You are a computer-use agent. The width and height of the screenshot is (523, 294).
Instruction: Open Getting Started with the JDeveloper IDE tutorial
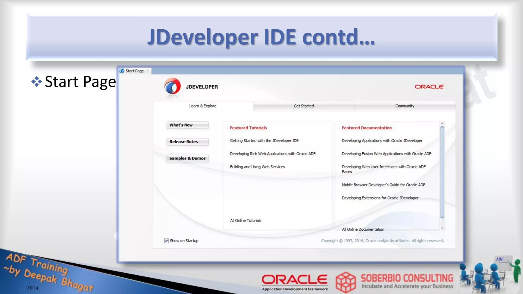click(x=264, y=141)
